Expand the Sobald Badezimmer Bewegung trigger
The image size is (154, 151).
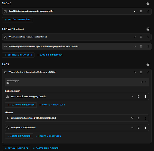tap(135, 11)
